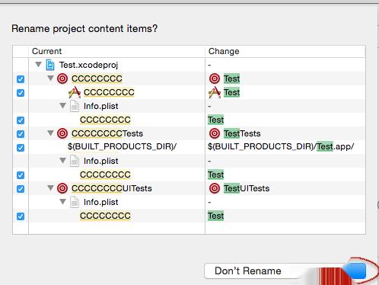Collapse the Info.plist under CCCCCCCCUITests
The image size is (379, 285).
point(62,201)
